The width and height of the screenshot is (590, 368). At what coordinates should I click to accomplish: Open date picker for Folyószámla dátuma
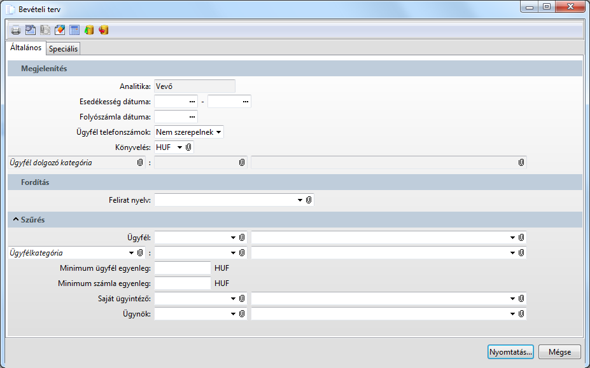click(192, 117)
